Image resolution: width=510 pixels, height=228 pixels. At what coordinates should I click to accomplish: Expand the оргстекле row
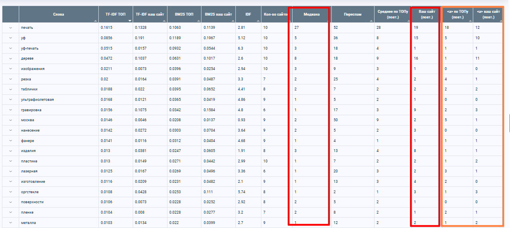click(x=10, y=192)
